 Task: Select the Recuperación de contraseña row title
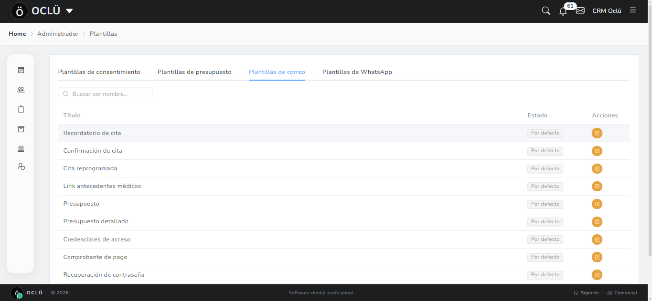(x=104, y=275)
